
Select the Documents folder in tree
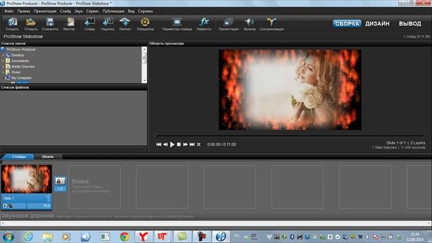(x=20, y=61)
